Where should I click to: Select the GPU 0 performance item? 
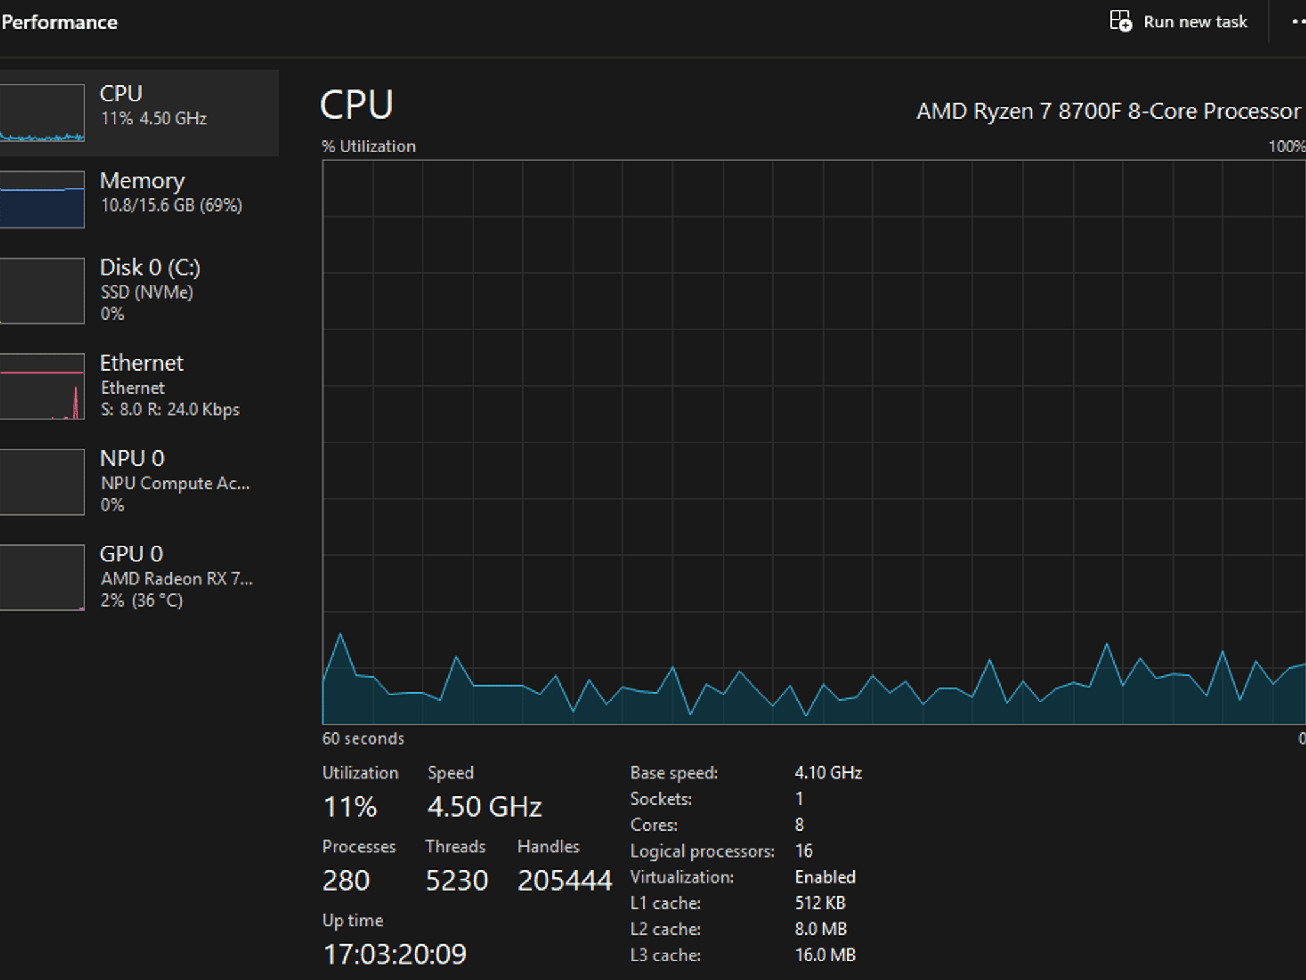click(139, 577)
